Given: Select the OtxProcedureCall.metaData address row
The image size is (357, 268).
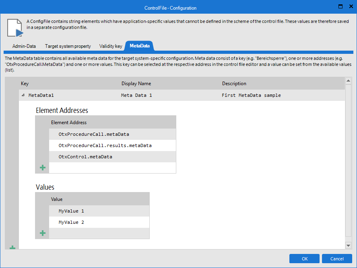Looking at the screenshot, I should [x=94, y=134].
